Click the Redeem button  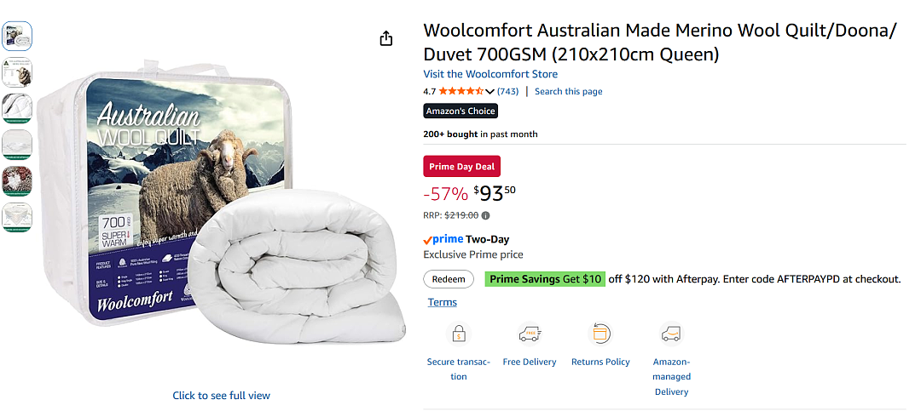click(x=449, y=279)
